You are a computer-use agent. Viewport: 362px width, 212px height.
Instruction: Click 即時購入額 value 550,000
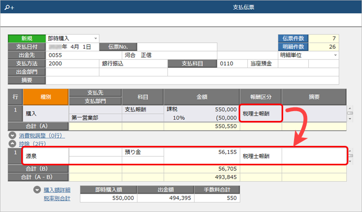pos(109,198)
